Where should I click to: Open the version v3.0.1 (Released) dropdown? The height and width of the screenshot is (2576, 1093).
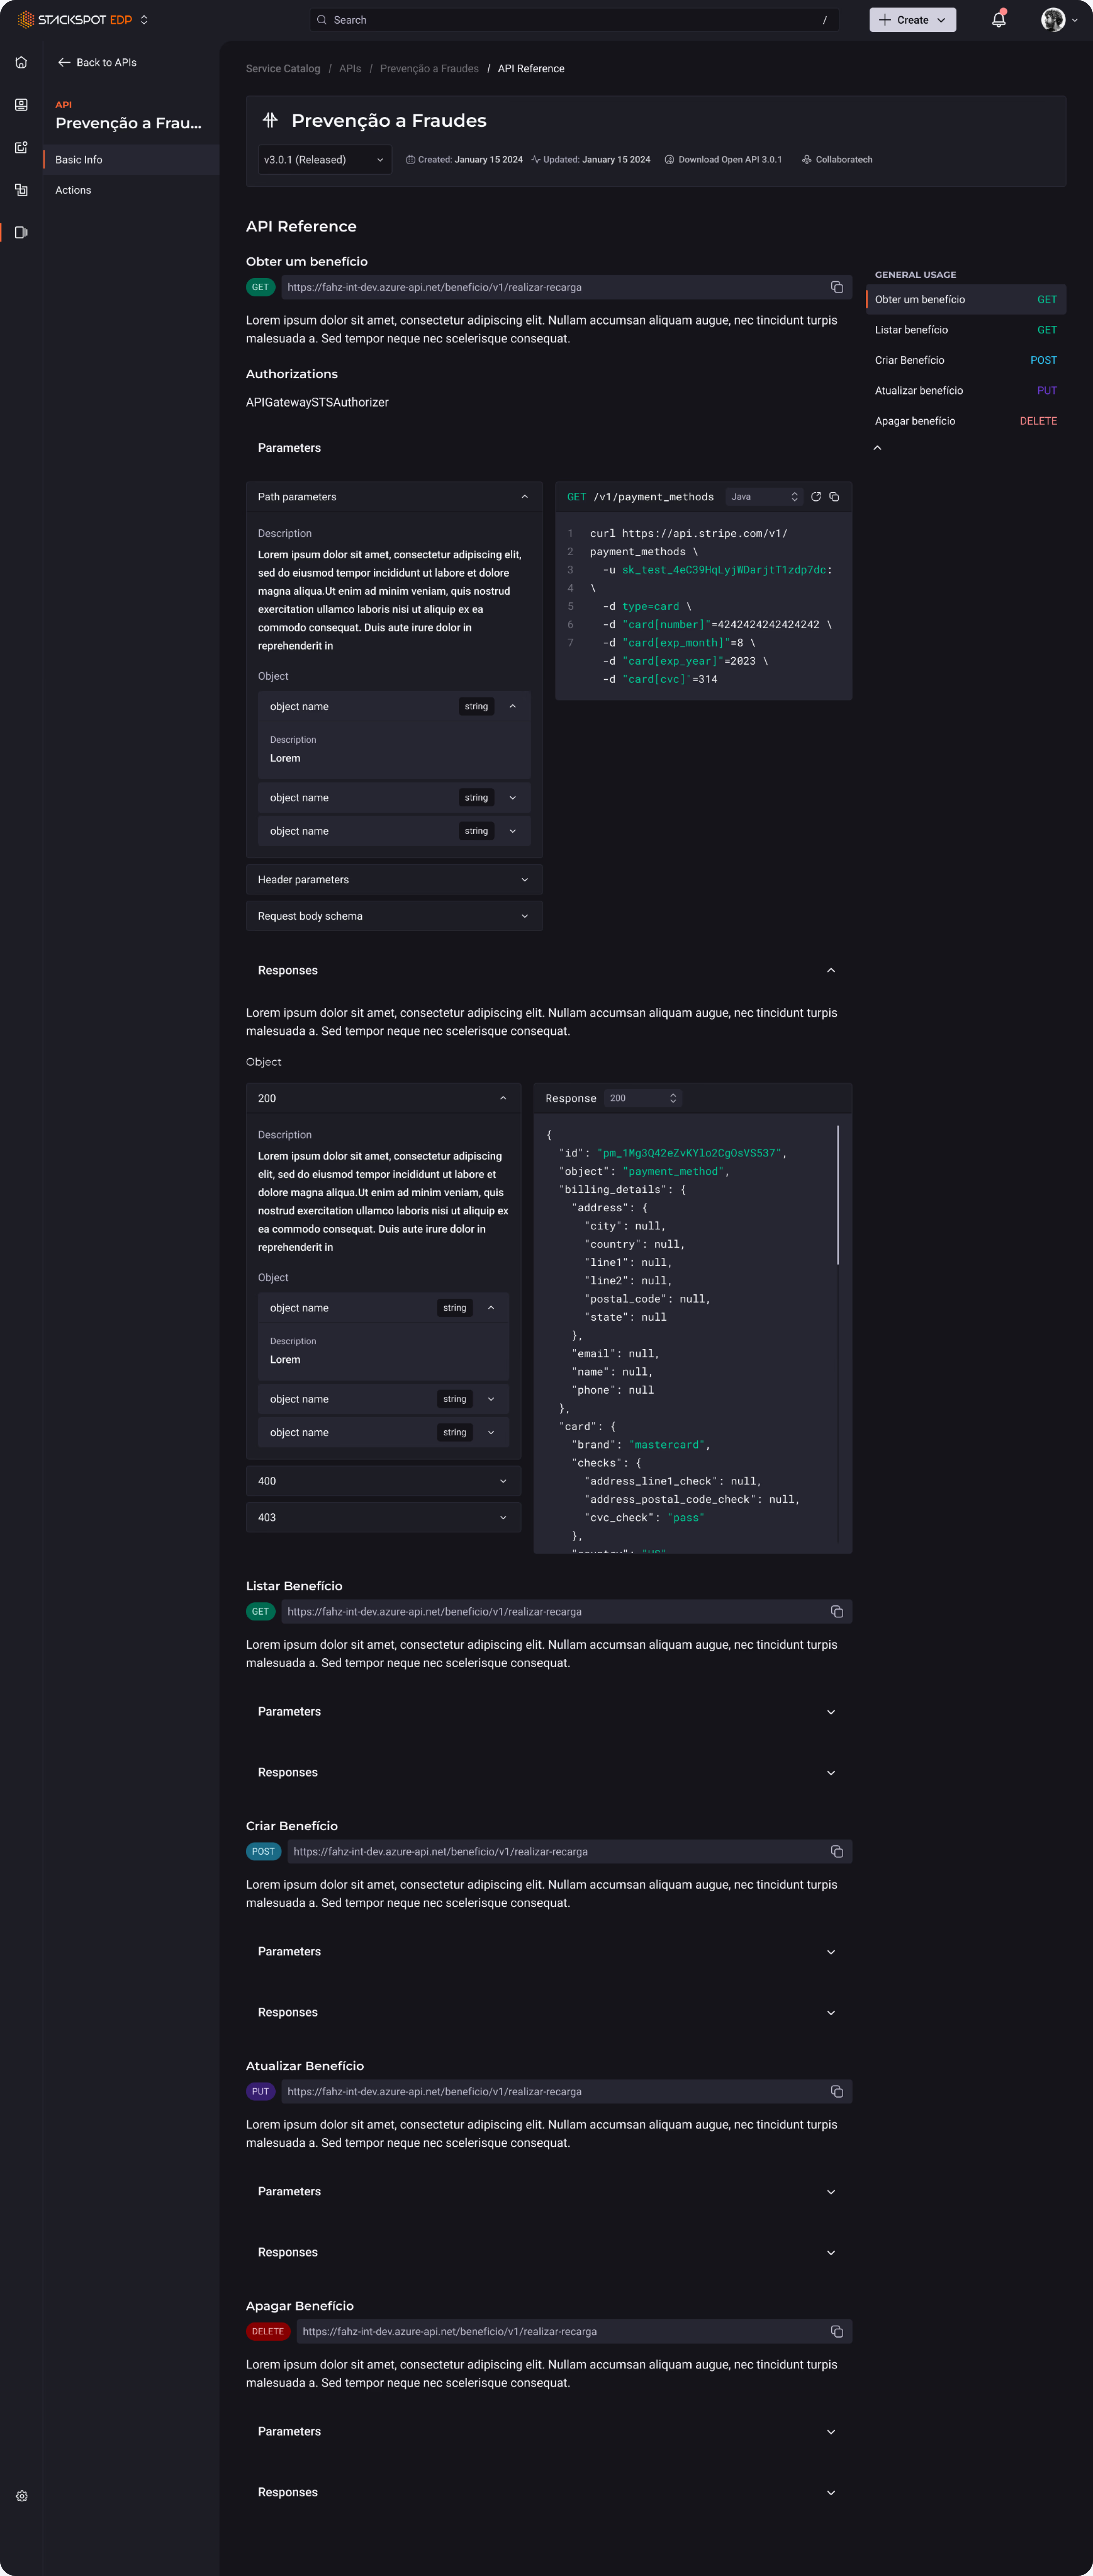pyautogui.click(x=325, y=160)
